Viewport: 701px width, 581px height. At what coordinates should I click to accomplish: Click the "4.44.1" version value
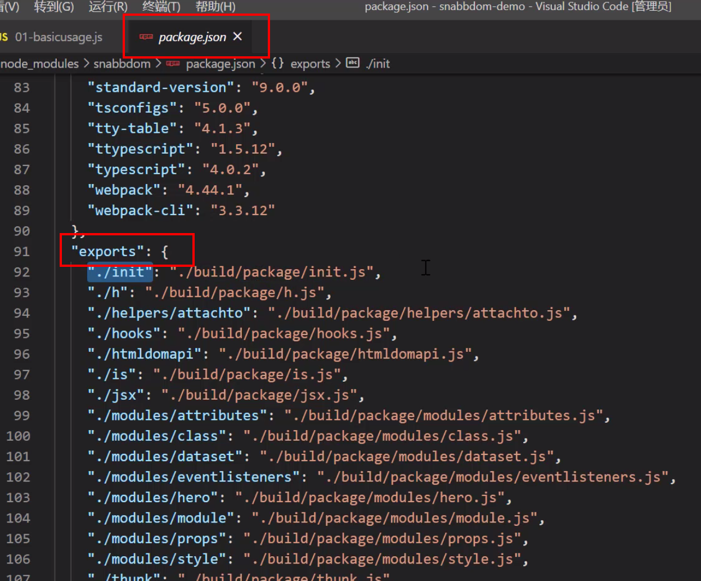(210, 190)
